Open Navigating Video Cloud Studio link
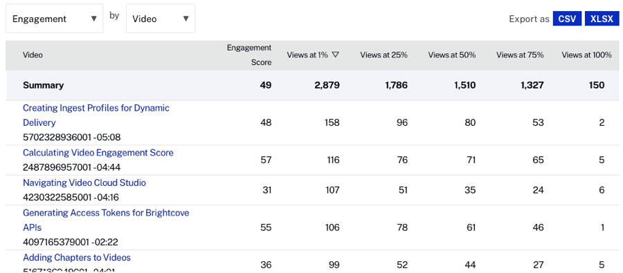Image resolution: width=623 pixels, height=273 pixels. [x=84, y=182]
